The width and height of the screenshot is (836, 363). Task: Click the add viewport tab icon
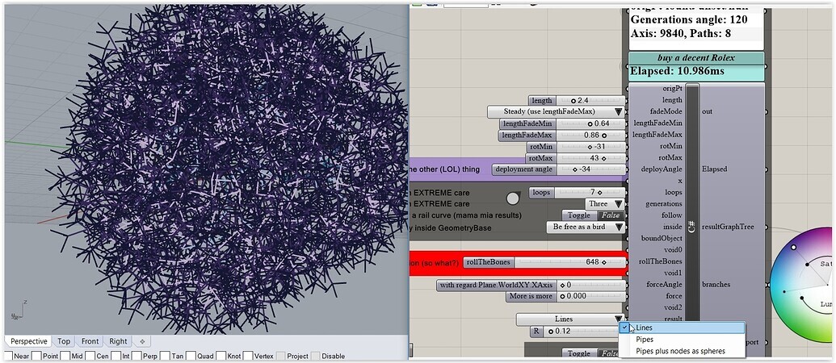click(x=143, y=341)
